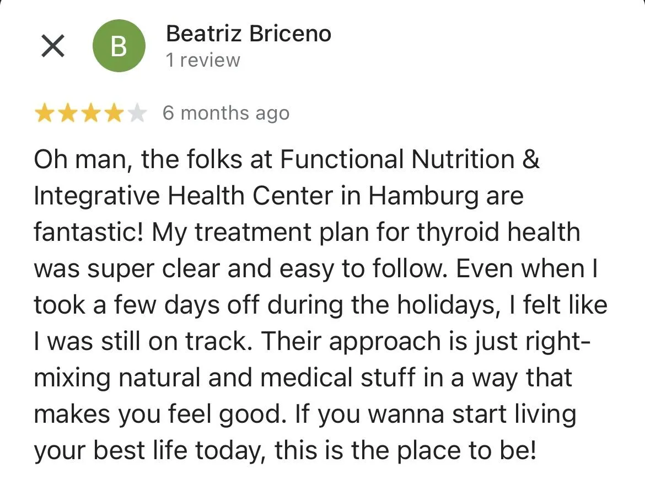Select the fifth gray empty star

tap(137, 113)
